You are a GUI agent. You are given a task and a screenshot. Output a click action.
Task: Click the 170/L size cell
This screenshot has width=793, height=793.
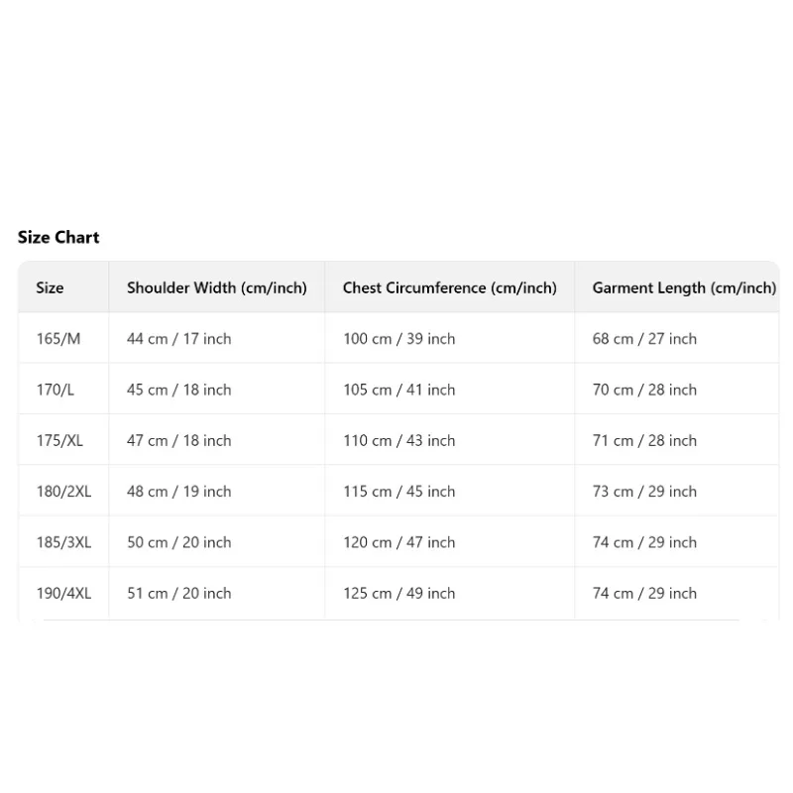(x=56, y=390)
